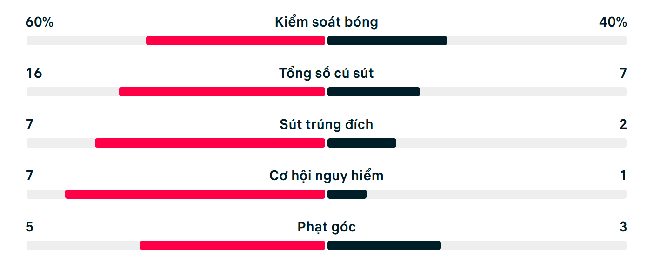Click the corner kicks value 5
The height and width of the screenshot is (265, 654).
click(x=30, y=227)
